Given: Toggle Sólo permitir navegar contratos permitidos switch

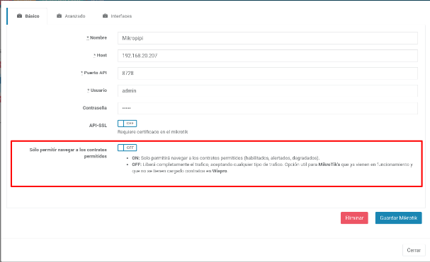Looking at the screenshot, I should point(128,148).
